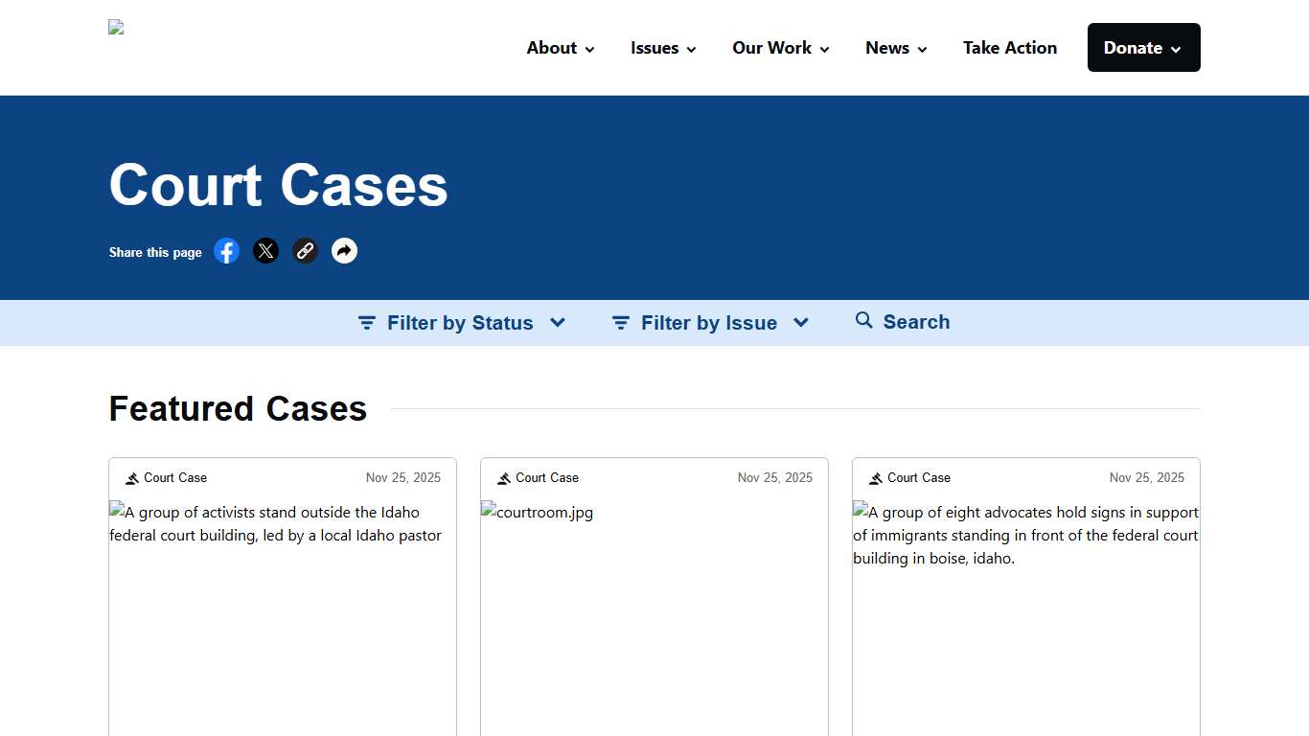This screenshot has height=736, width=1309.
Task: Click the Take Action link
Action: tap(1010, 47)
